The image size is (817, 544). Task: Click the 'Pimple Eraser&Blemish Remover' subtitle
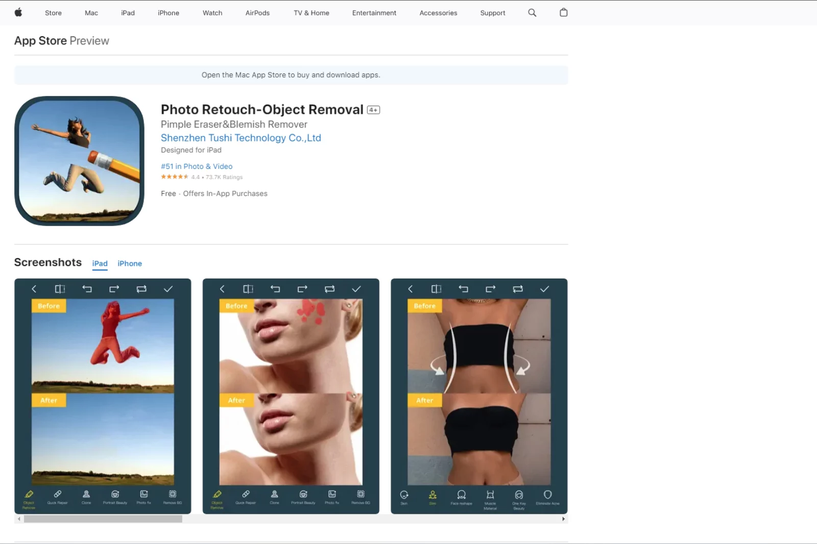point(234,124)
